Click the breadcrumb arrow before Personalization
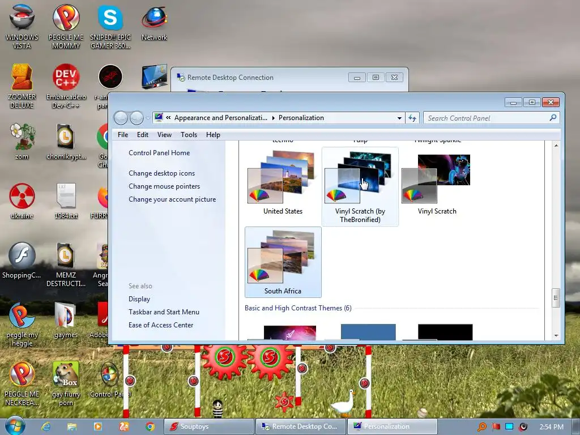Screen dimensions: 580x435 coord(274,118)
